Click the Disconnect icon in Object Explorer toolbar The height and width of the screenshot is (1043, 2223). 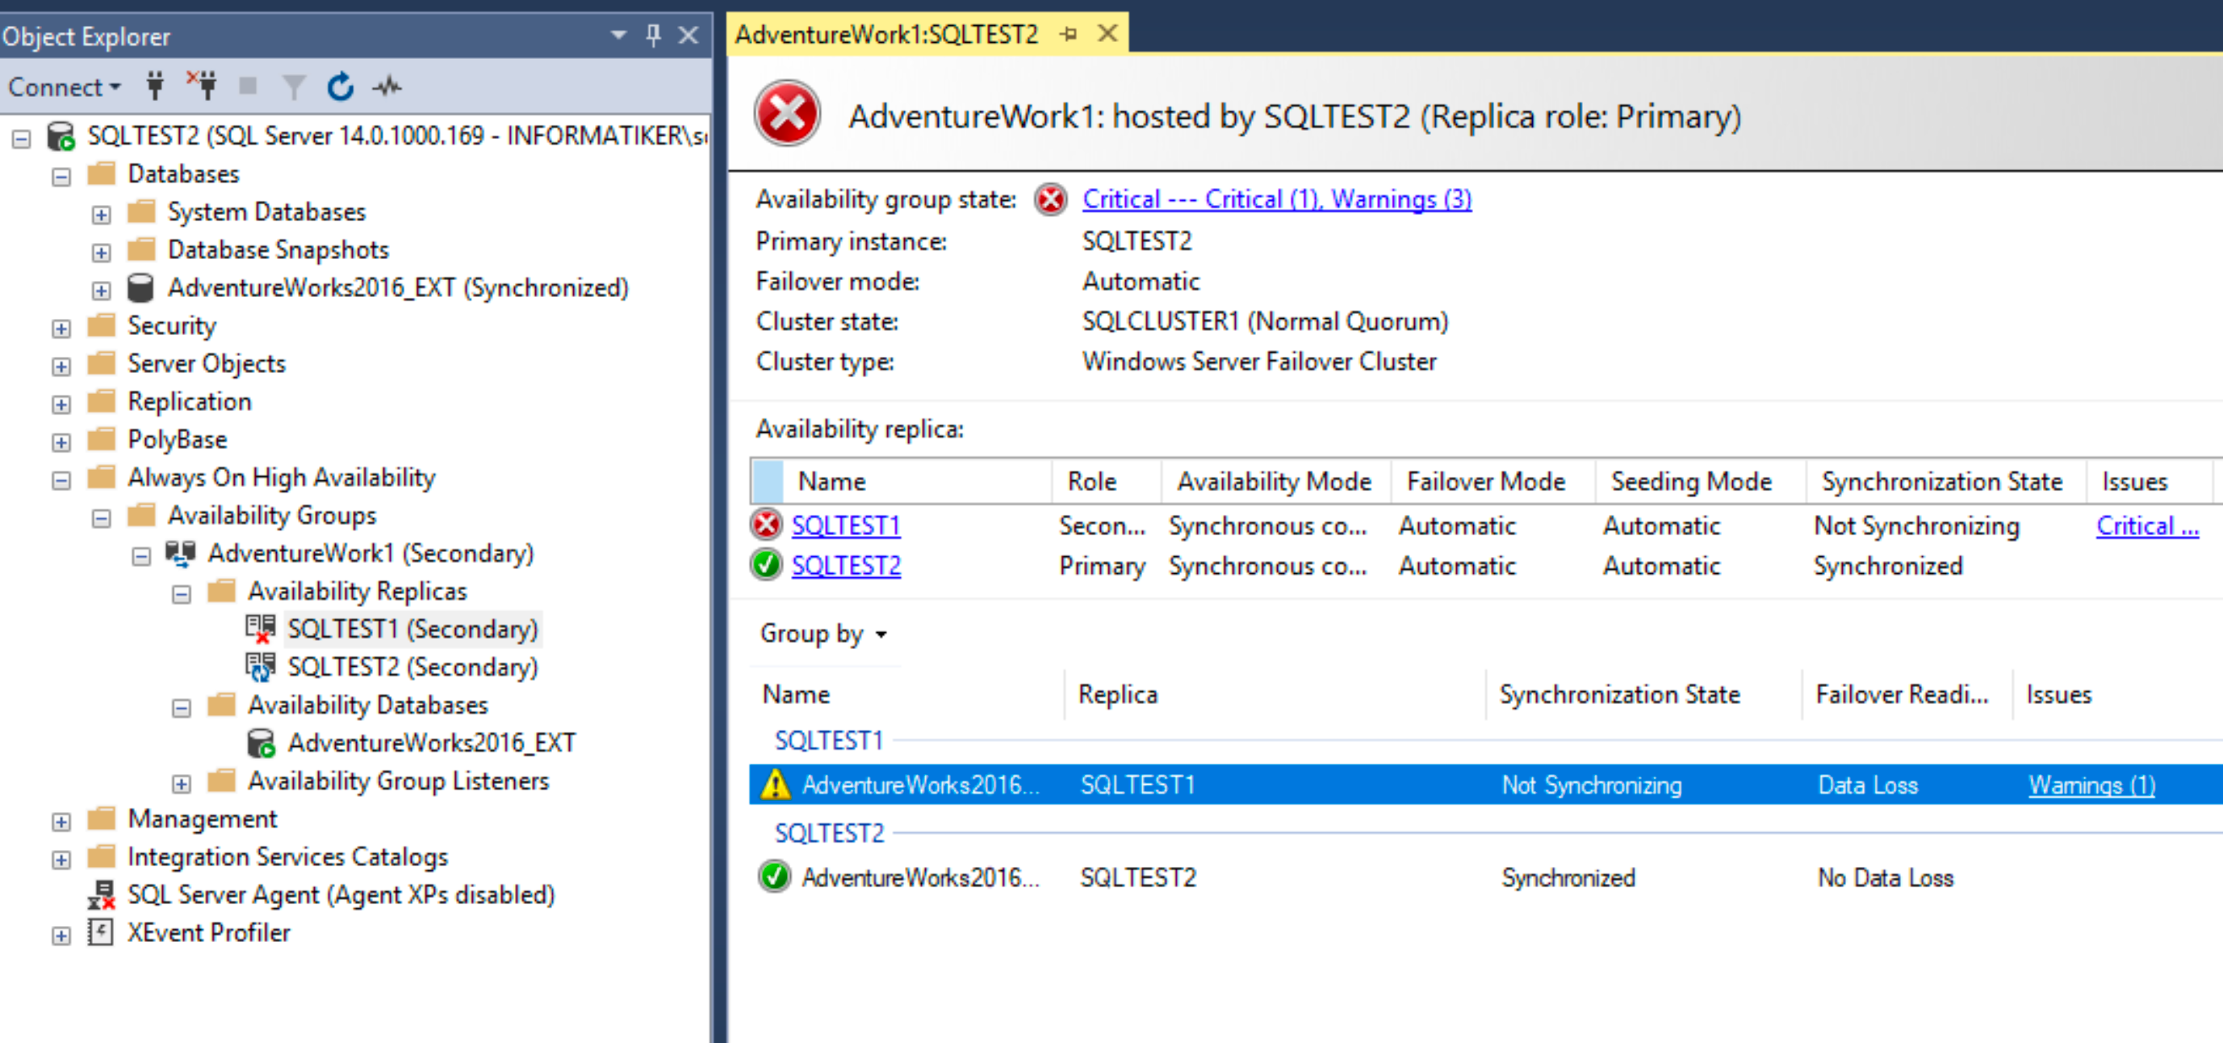[x=202, y=86]
